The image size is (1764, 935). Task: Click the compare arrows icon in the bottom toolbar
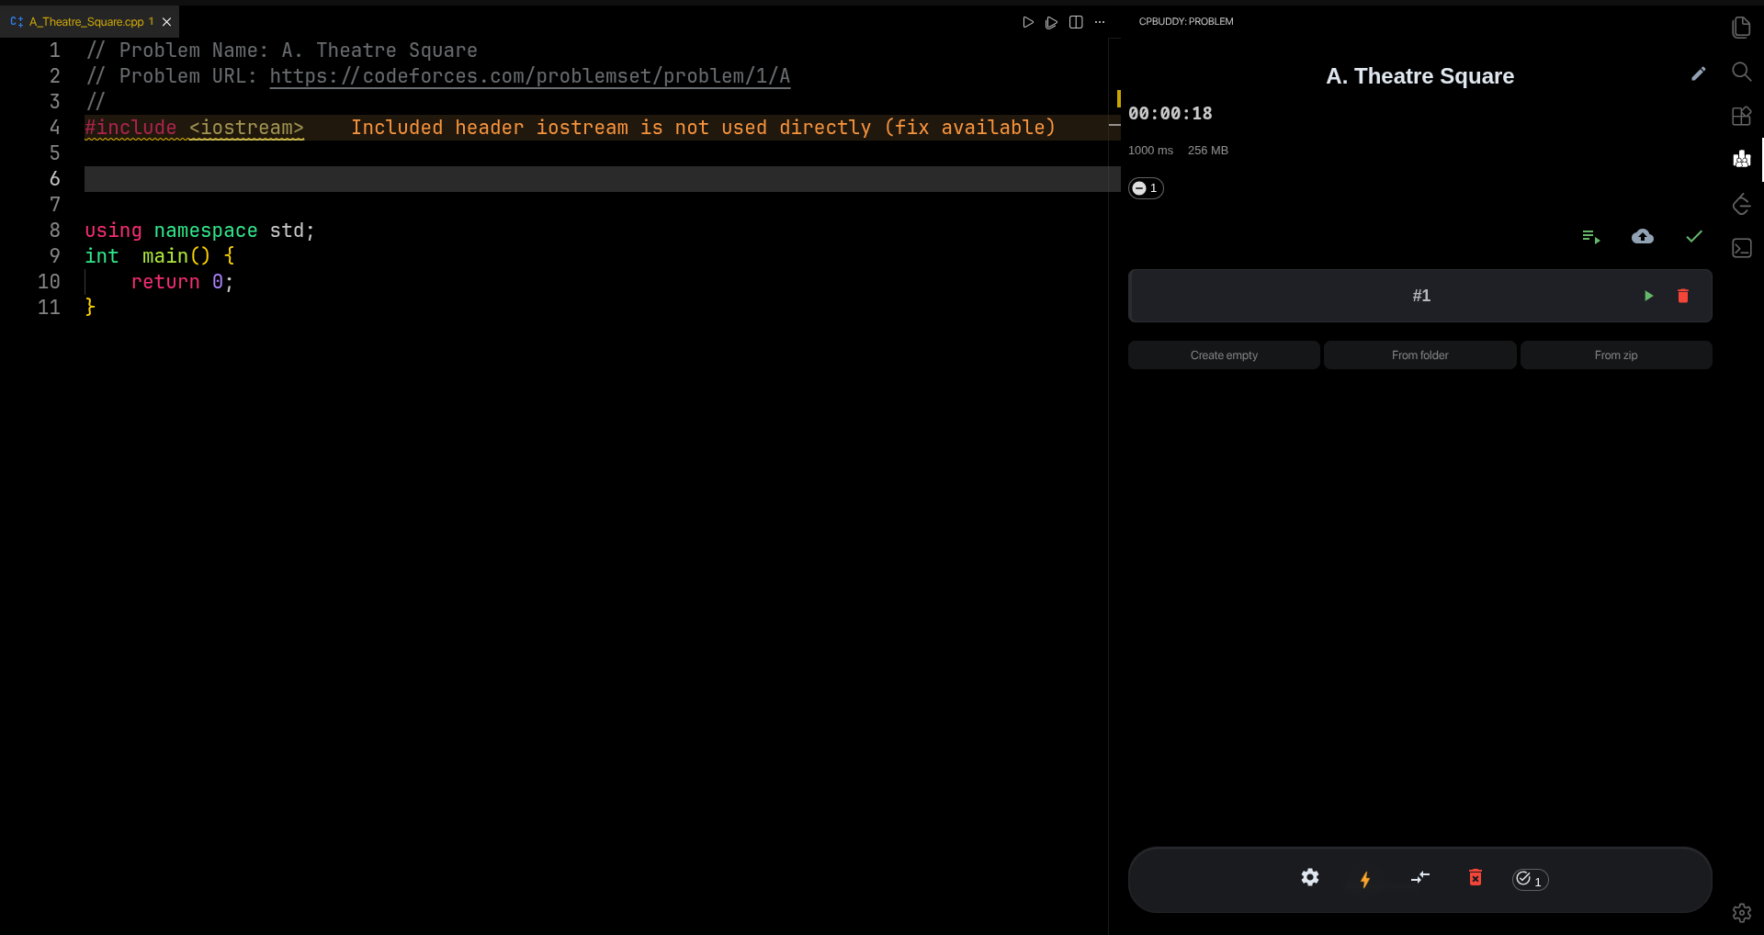tap(1420, 878)
